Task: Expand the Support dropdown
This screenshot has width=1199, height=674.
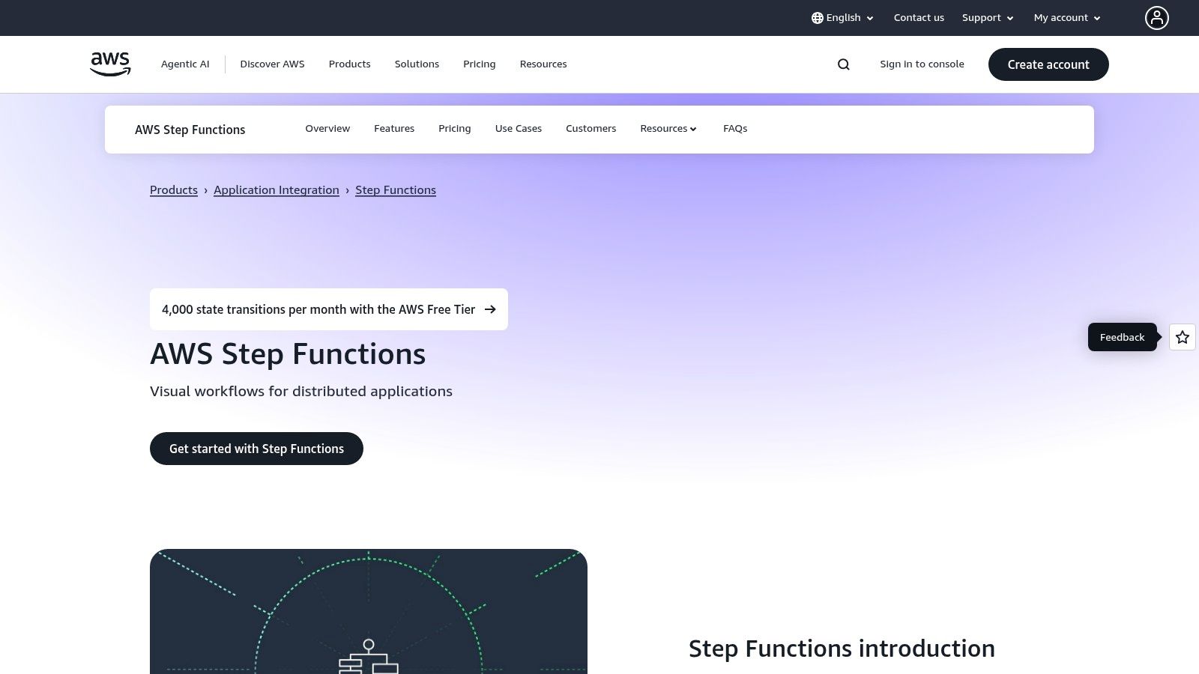Action: point(988,18)
